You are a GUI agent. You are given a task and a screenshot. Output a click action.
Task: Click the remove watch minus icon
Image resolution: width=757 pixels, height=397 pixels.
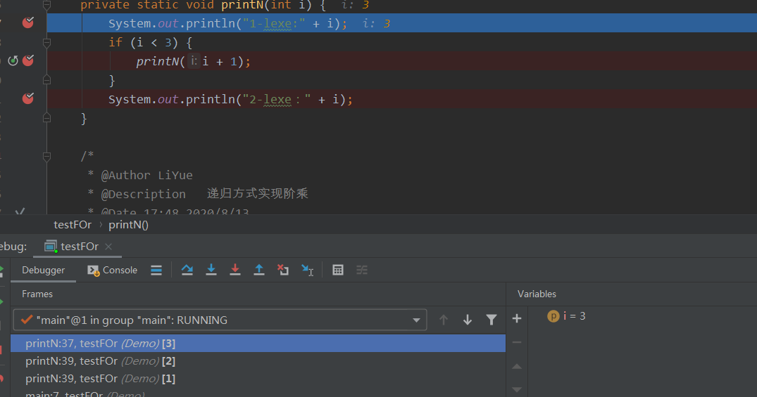click(517, 342)
